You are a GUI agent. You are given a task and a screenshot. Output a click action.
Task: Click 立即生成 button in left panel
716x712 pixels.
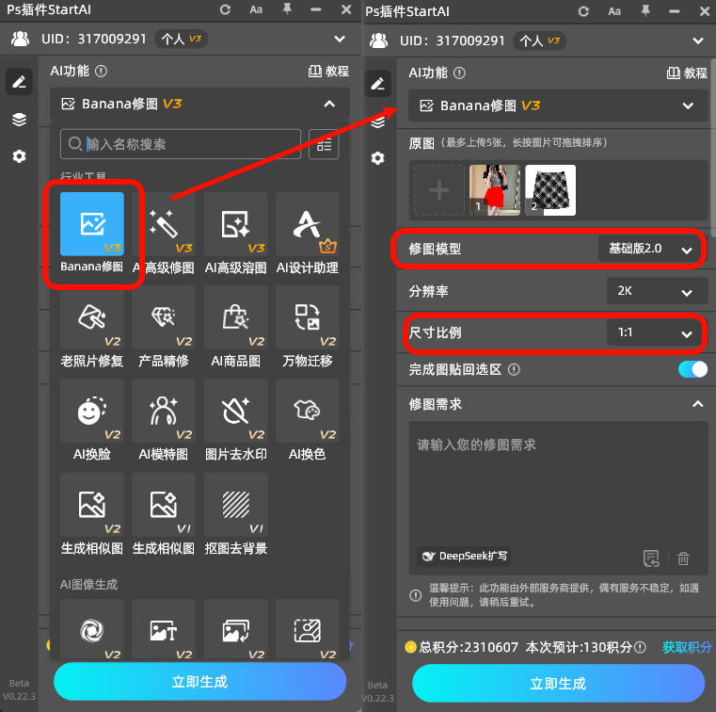[x=199, y=681]
